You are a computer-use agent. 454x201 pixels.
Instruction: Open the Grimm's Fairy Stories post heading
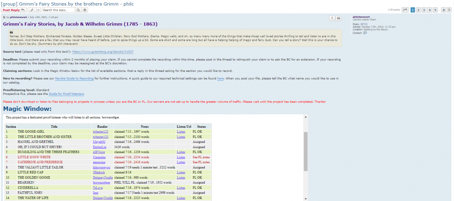(80, 24)
